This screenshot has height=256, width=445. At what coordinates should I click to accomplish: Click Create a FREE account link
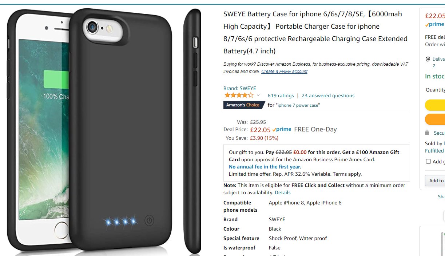pos(284,72)
